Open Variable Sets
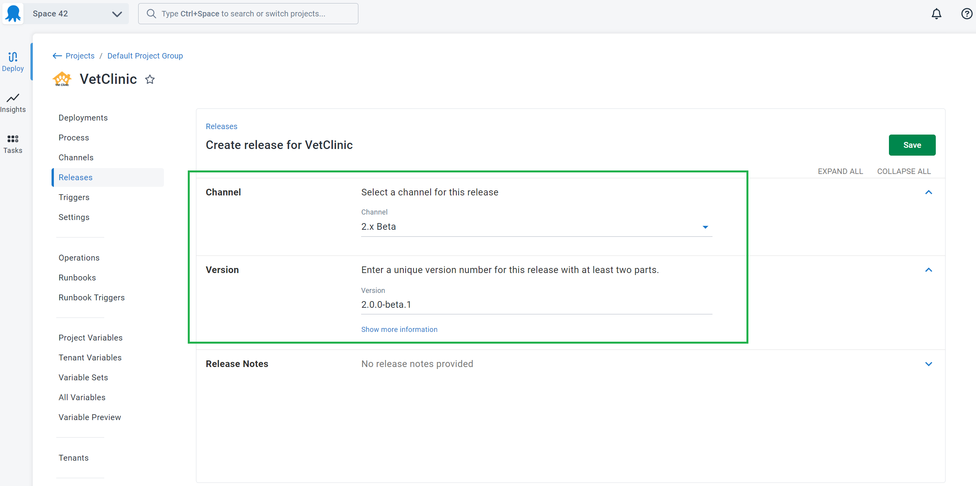976x486 pixels. pos(83,378)
